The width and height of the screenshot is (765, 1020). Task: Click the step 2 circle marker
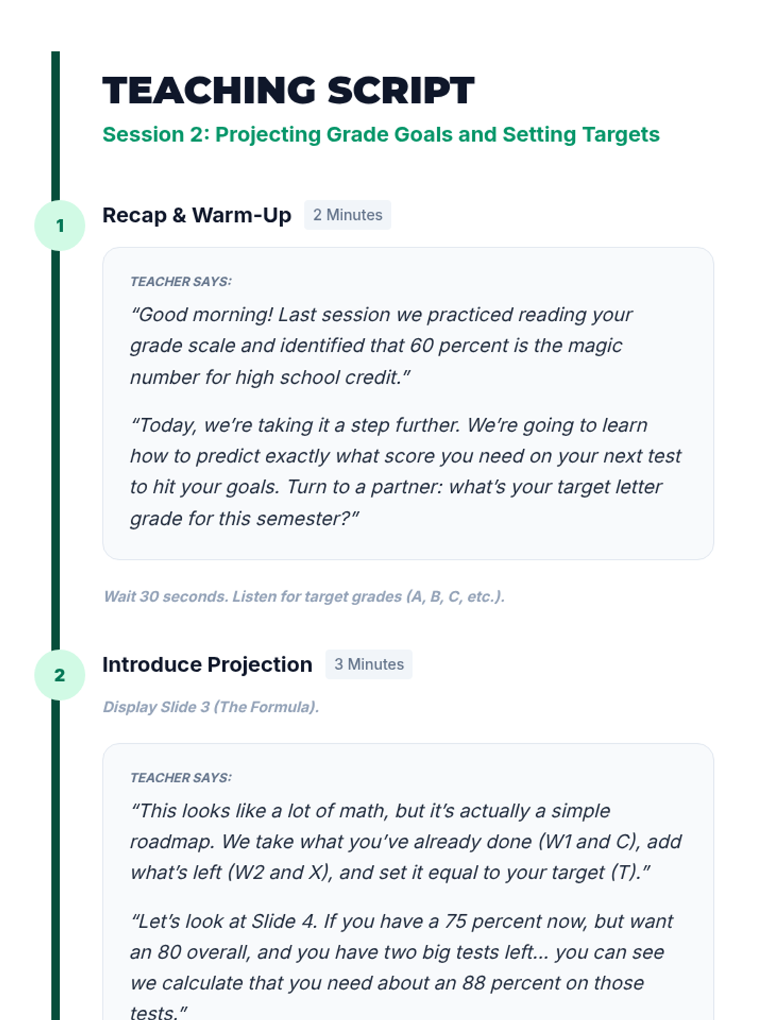click(x=59, y=675)
